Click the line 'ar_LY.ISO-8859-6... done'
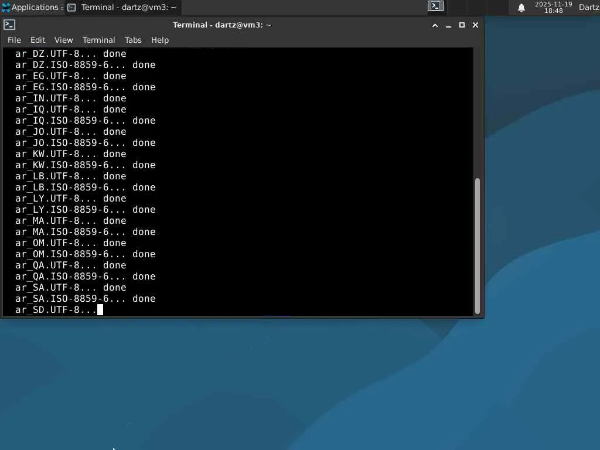This screenshot has height=450, width=600. pos(86,209)
